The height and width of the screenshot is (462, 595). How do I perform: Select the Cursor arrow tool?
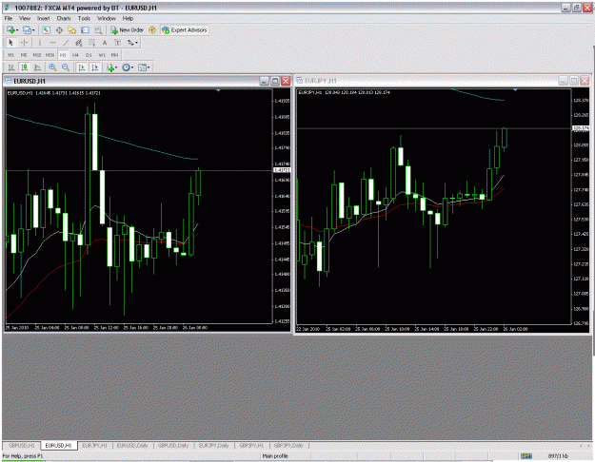pos(10,43)
